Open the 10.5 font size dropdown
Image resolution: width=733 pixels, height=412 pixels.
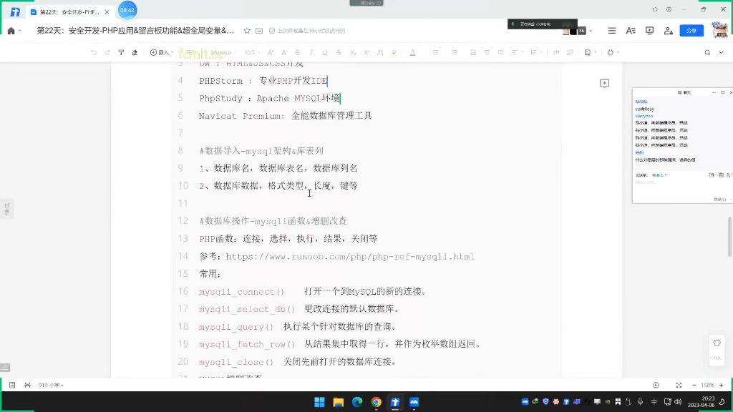click(252, 52)
